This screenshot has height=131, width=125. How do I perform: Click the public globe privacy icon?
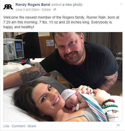(x=55, y=9)
